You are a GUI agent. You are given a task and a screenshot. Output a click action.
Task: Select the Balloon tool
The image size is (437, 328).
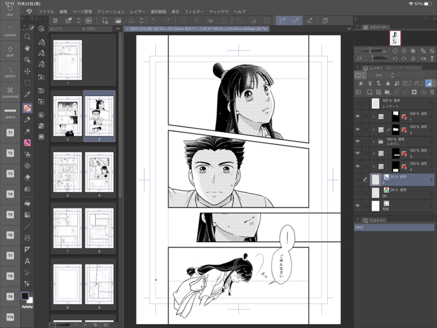click(27, 272)
